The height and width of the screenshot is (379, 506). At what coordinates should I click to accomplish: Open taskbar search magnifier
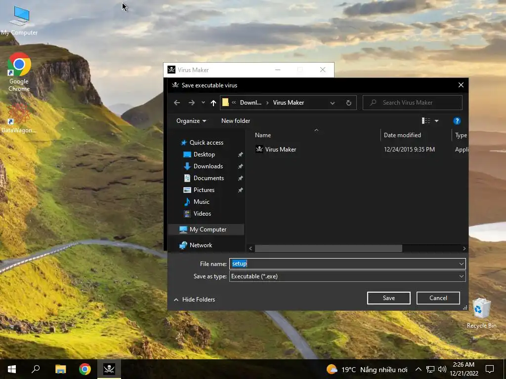(x=36, y=369)
